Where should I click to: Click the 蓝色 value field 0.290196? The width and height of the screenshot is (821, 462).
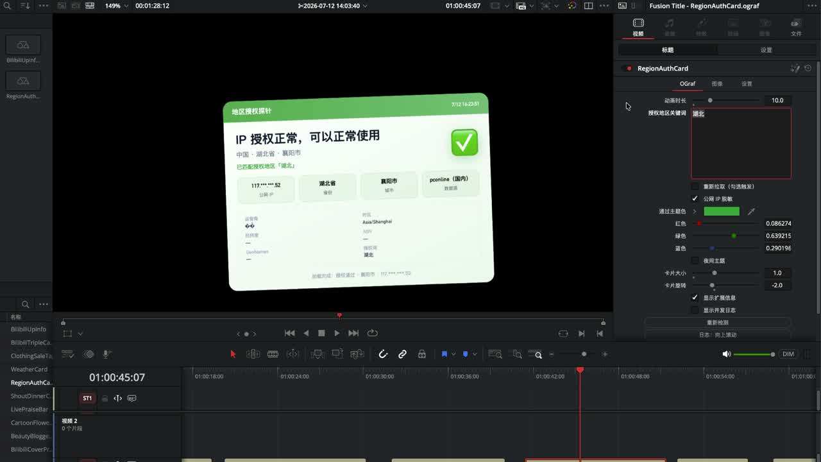(x=778, y=248)
